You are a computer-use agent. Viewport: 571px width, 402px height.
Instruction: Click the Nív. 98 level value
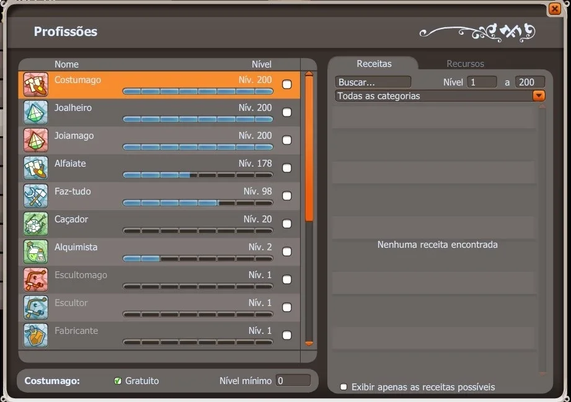[x=258, y=191]
